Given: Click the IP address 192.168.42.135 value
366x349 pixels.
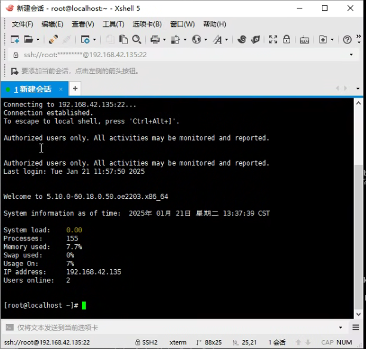Looking at the screenshot, I should (94, 272).
